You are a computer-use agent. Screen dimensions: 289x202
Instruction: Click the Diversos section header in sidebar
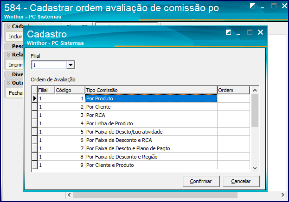click(x=14, y=74)
